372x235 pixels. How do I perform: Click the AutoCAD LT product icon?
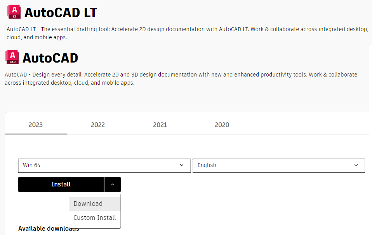(x=14, y=12)
